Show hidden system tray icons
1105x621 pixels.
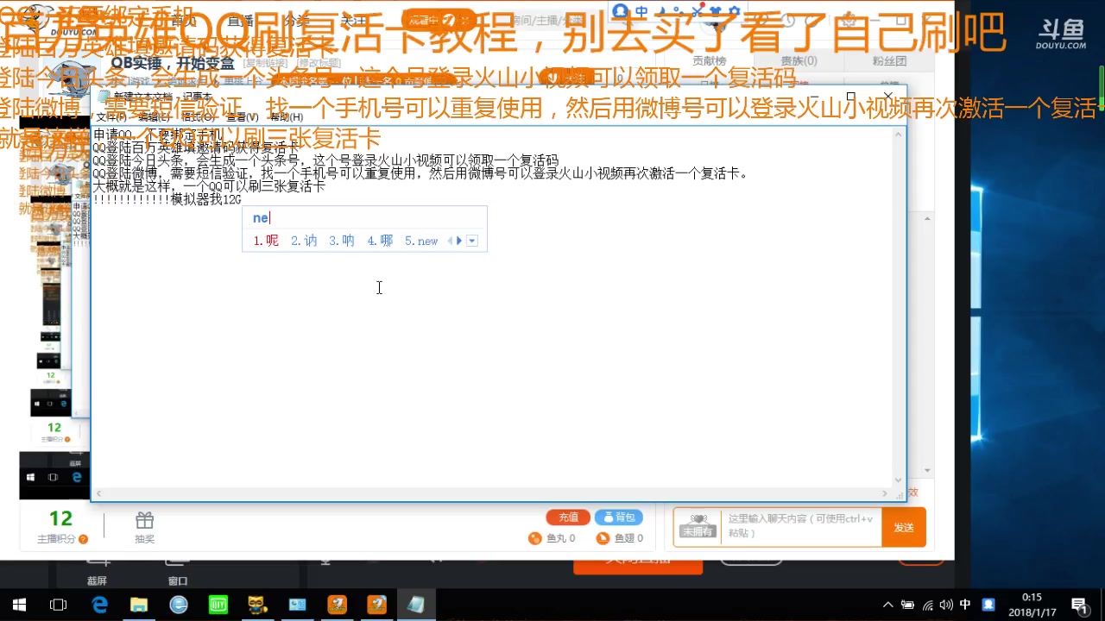coord(887,605)
